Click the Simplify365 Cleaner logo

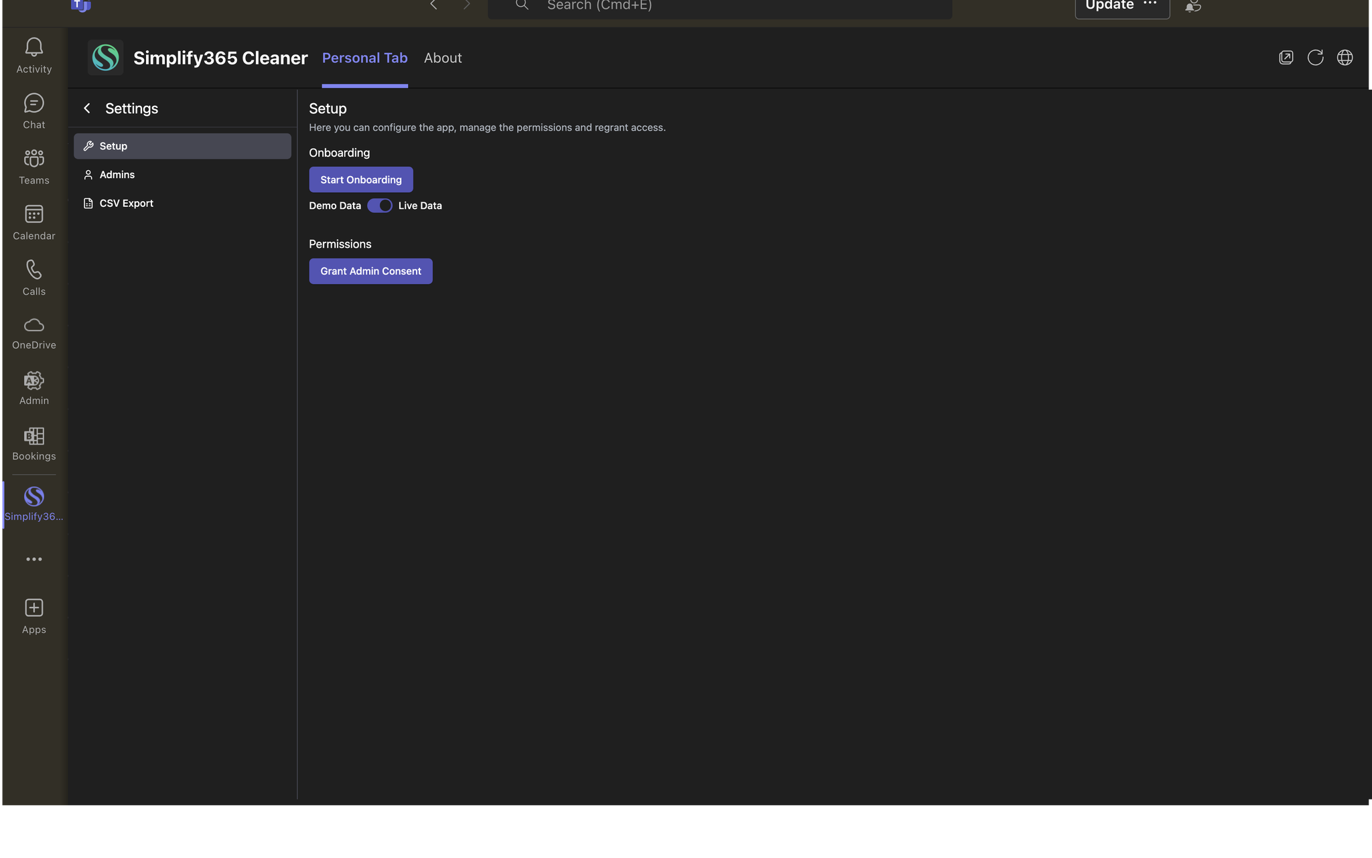[x=105, y=58]
